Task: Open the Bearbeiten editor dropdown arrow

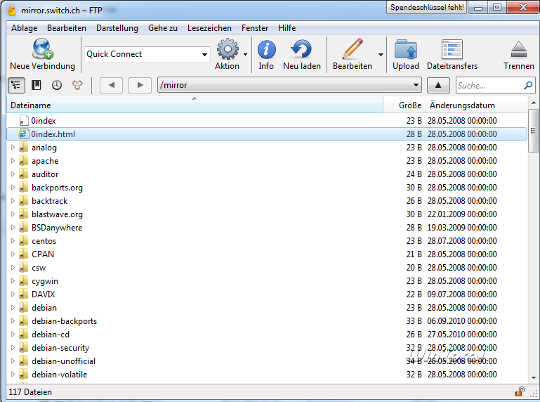Action: click(381, 55)
